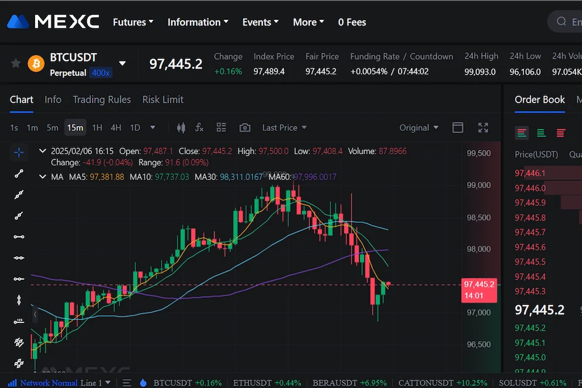
Task: Click the 400x leverage badge
Action: (x=101, y=73)
